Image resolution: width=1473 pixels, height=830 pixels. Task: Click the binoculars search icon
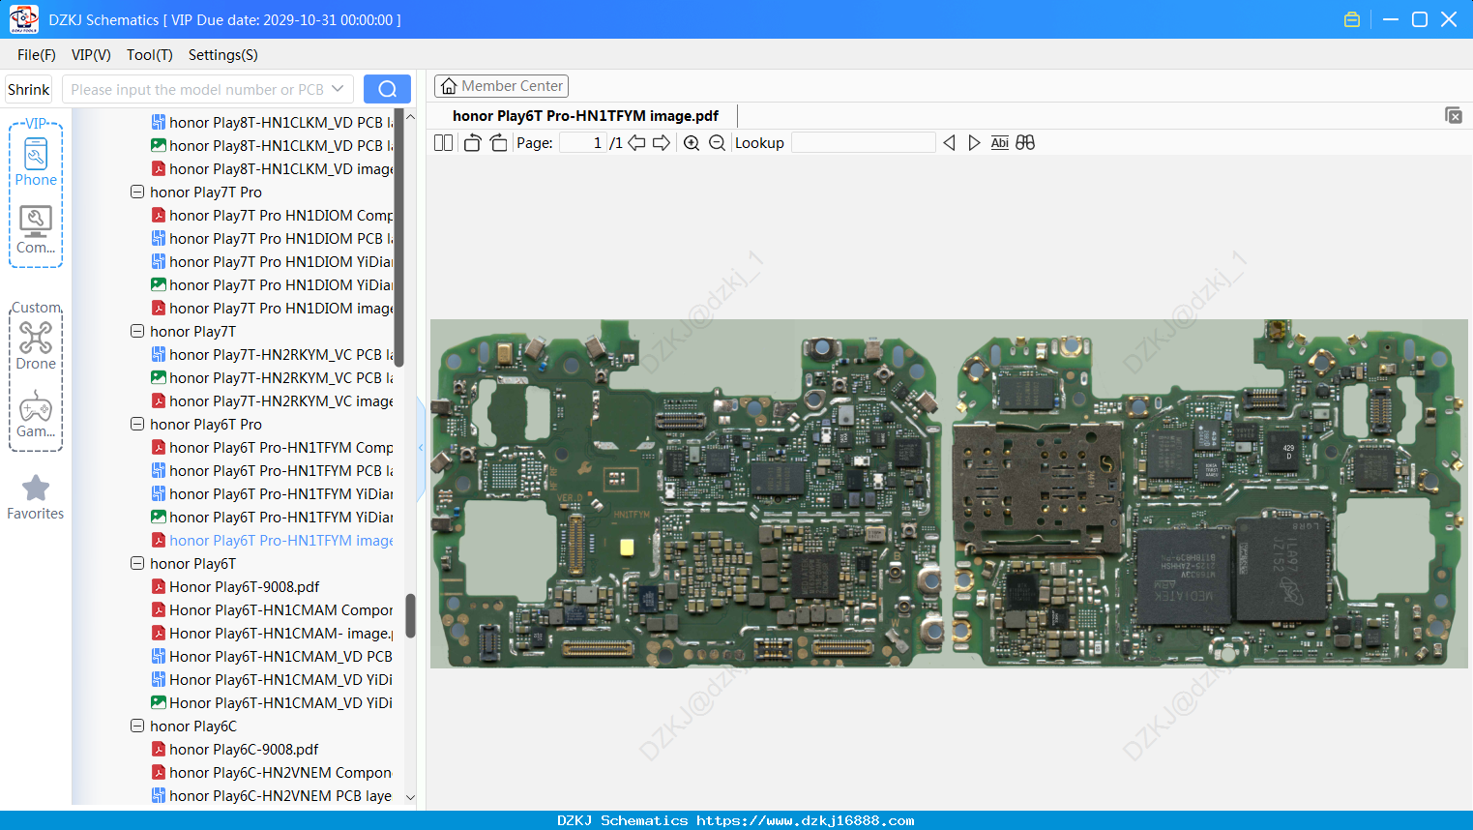pos(1025,143)
